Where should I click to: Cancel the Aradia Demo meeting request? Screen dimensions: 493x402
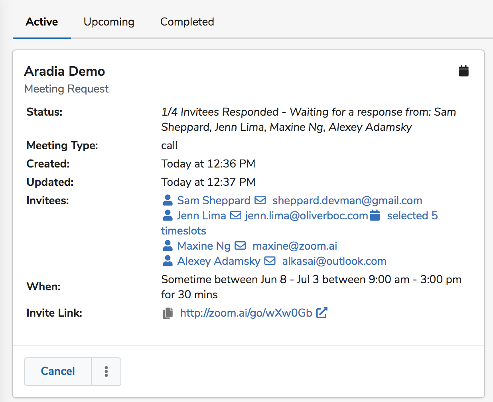57,371
